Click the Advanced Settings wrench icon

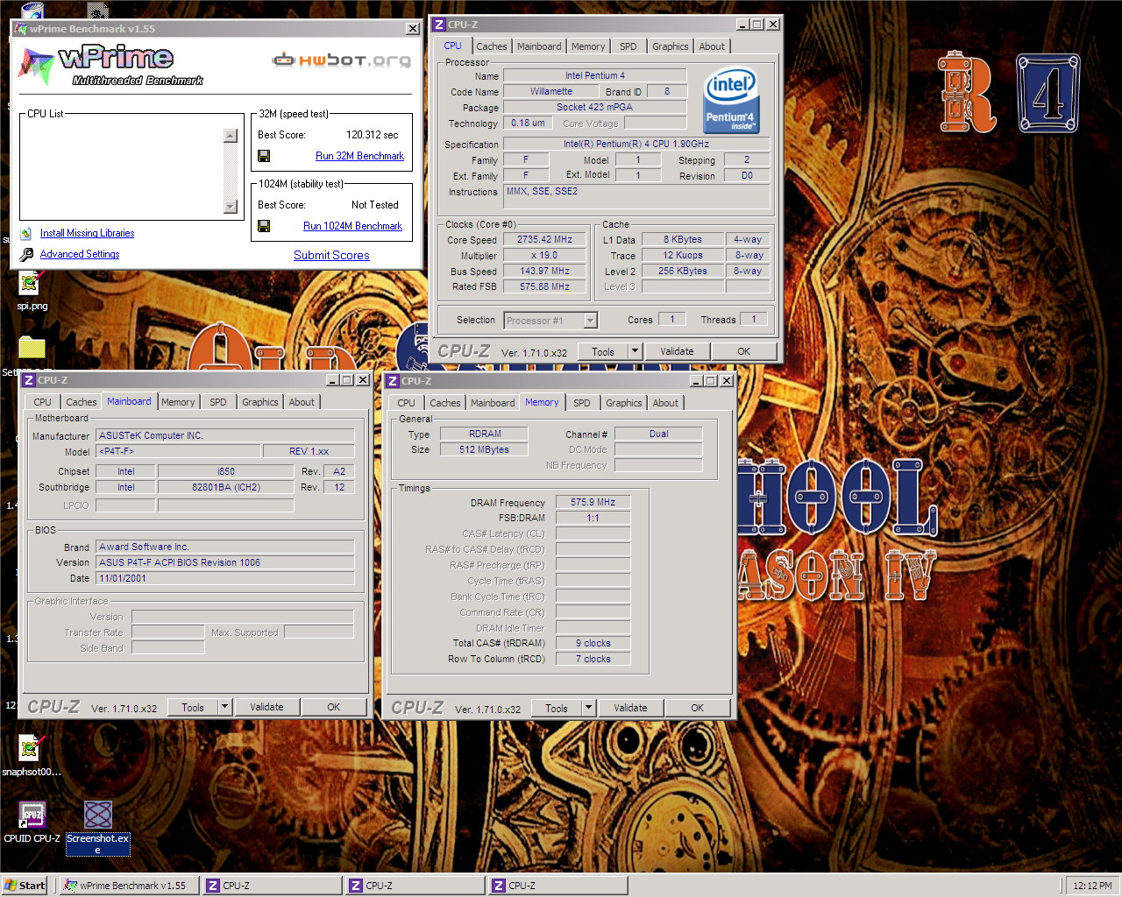[26, 254]
